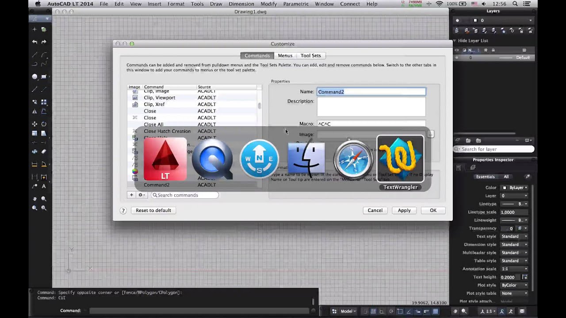Choose QuickTime Player in the app switcher
566x318 pixels.
(x=212, y=159)
